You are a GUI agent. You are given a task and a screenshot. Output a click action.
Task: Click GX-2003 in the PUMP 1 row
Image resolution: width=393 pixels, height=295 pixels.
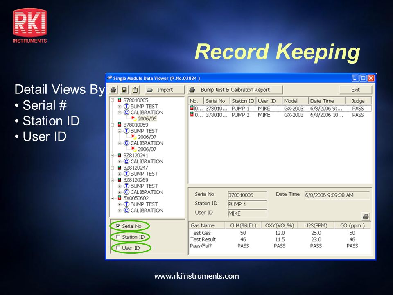coord(294,109)
